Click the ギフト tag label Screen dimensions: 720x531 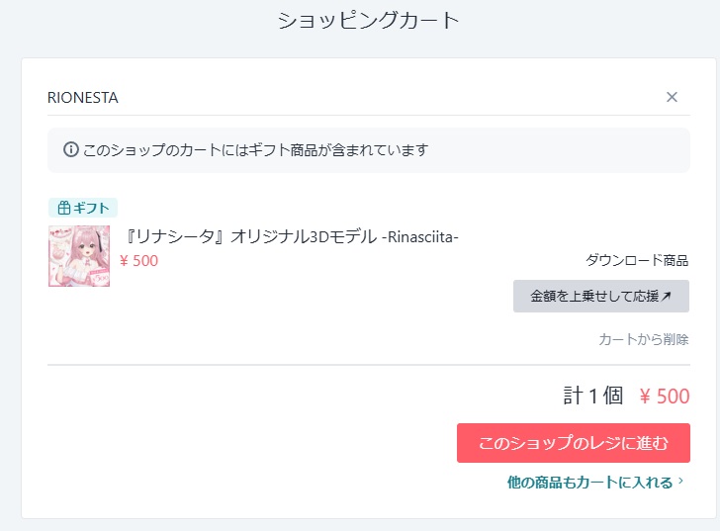tap(91, 208)
